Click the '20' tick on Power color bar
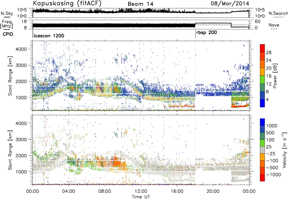Image resolution: width=288 pixels, height=199 pixels. point(269,68)
